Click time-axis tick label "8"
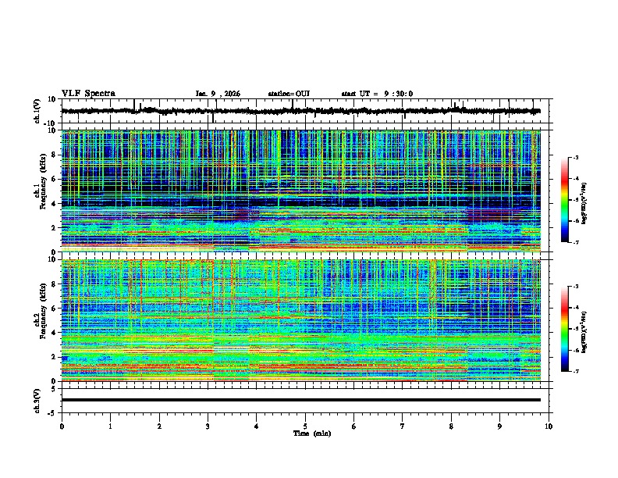Viewport: 618px width, 478px height. click(451, 426)
